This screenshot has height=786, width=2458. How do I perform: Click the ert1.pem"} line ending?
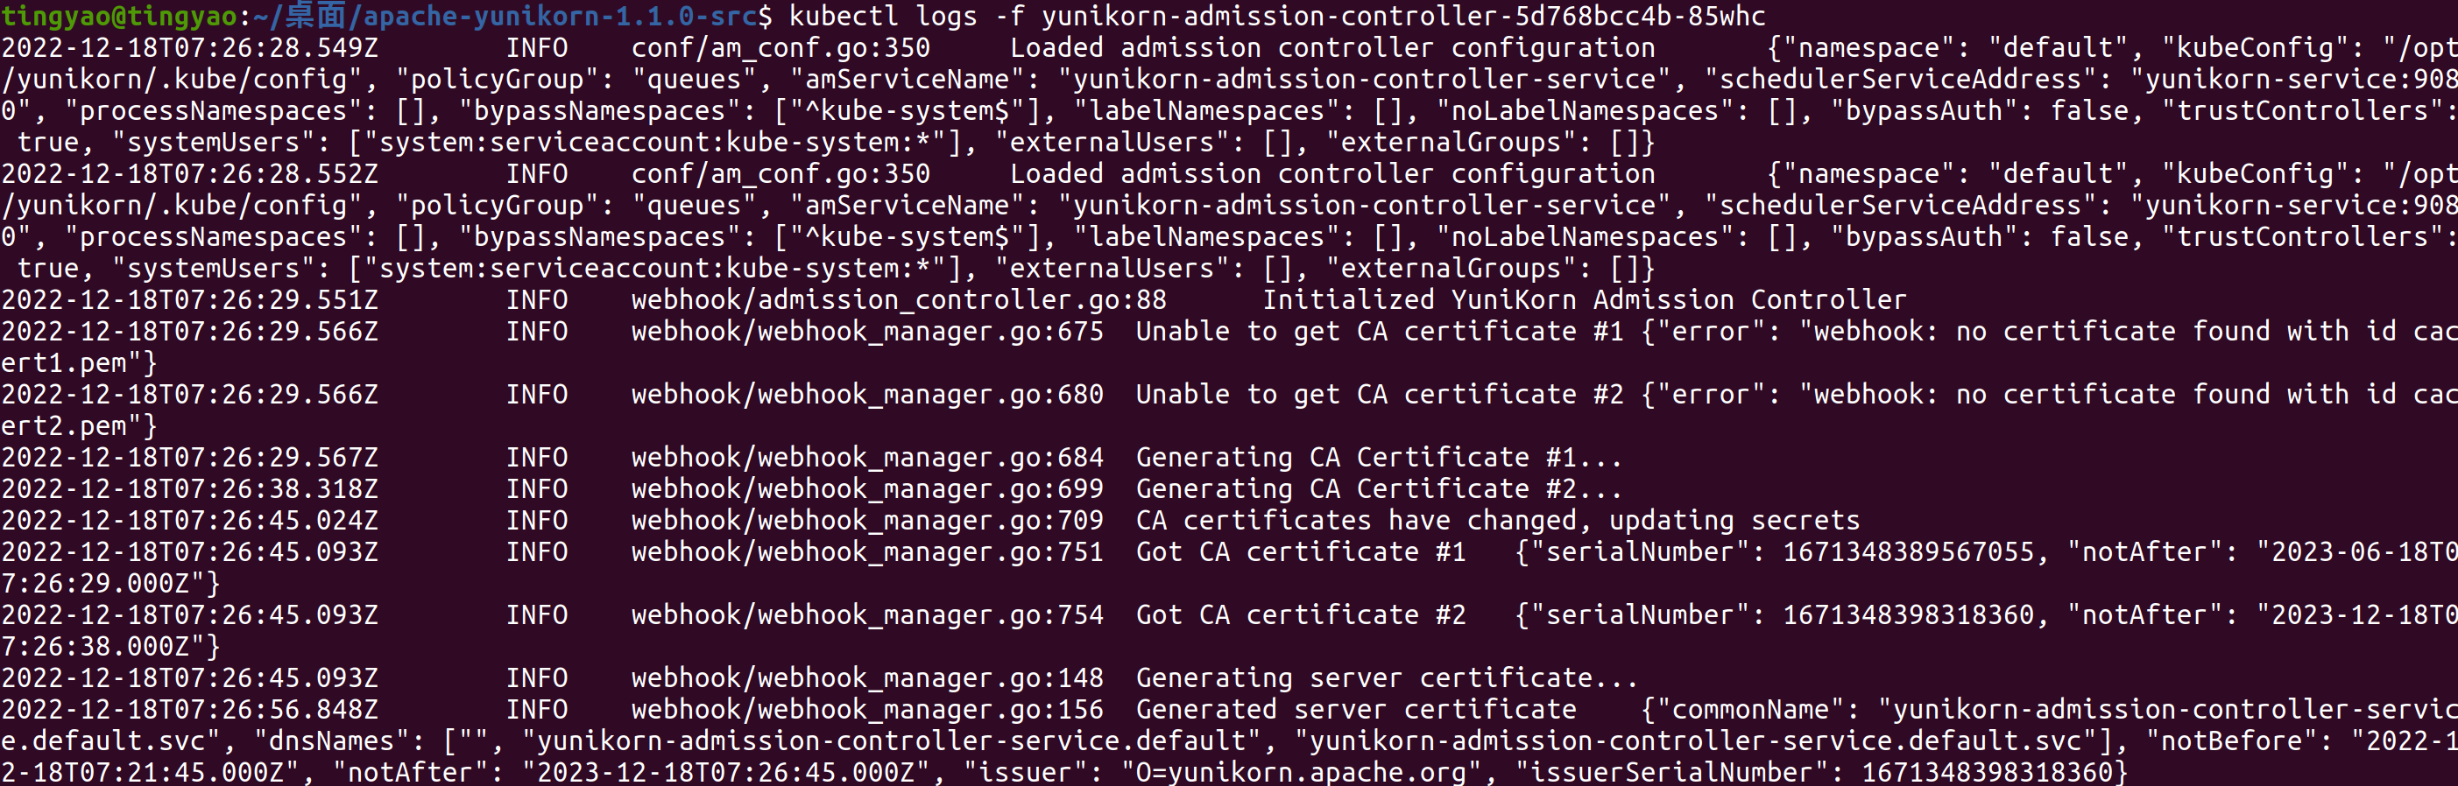[79, 362]
